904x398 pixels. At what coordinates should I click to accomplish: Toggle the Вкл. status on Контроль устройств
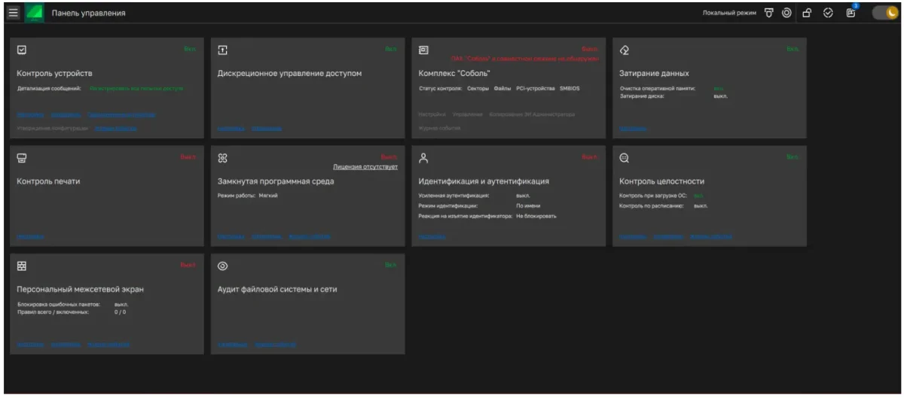[189, 49]
